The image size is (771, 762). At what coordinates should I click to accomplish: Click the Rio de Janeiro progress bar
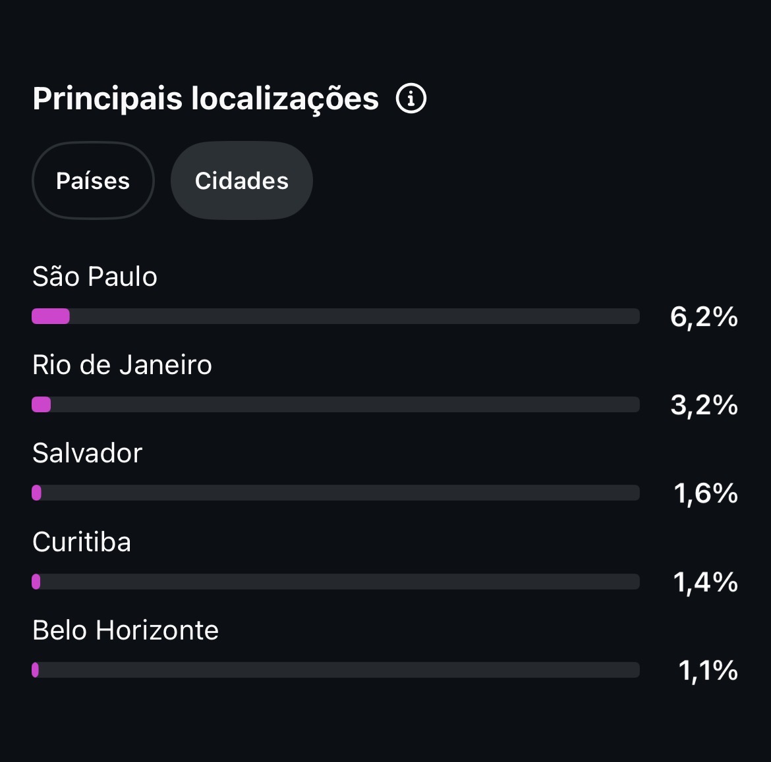coord(335,404)
